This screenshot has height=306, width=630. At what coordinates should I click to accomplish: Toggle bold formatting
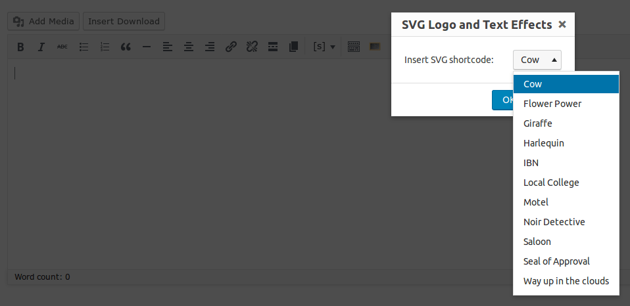pos(20,47)
